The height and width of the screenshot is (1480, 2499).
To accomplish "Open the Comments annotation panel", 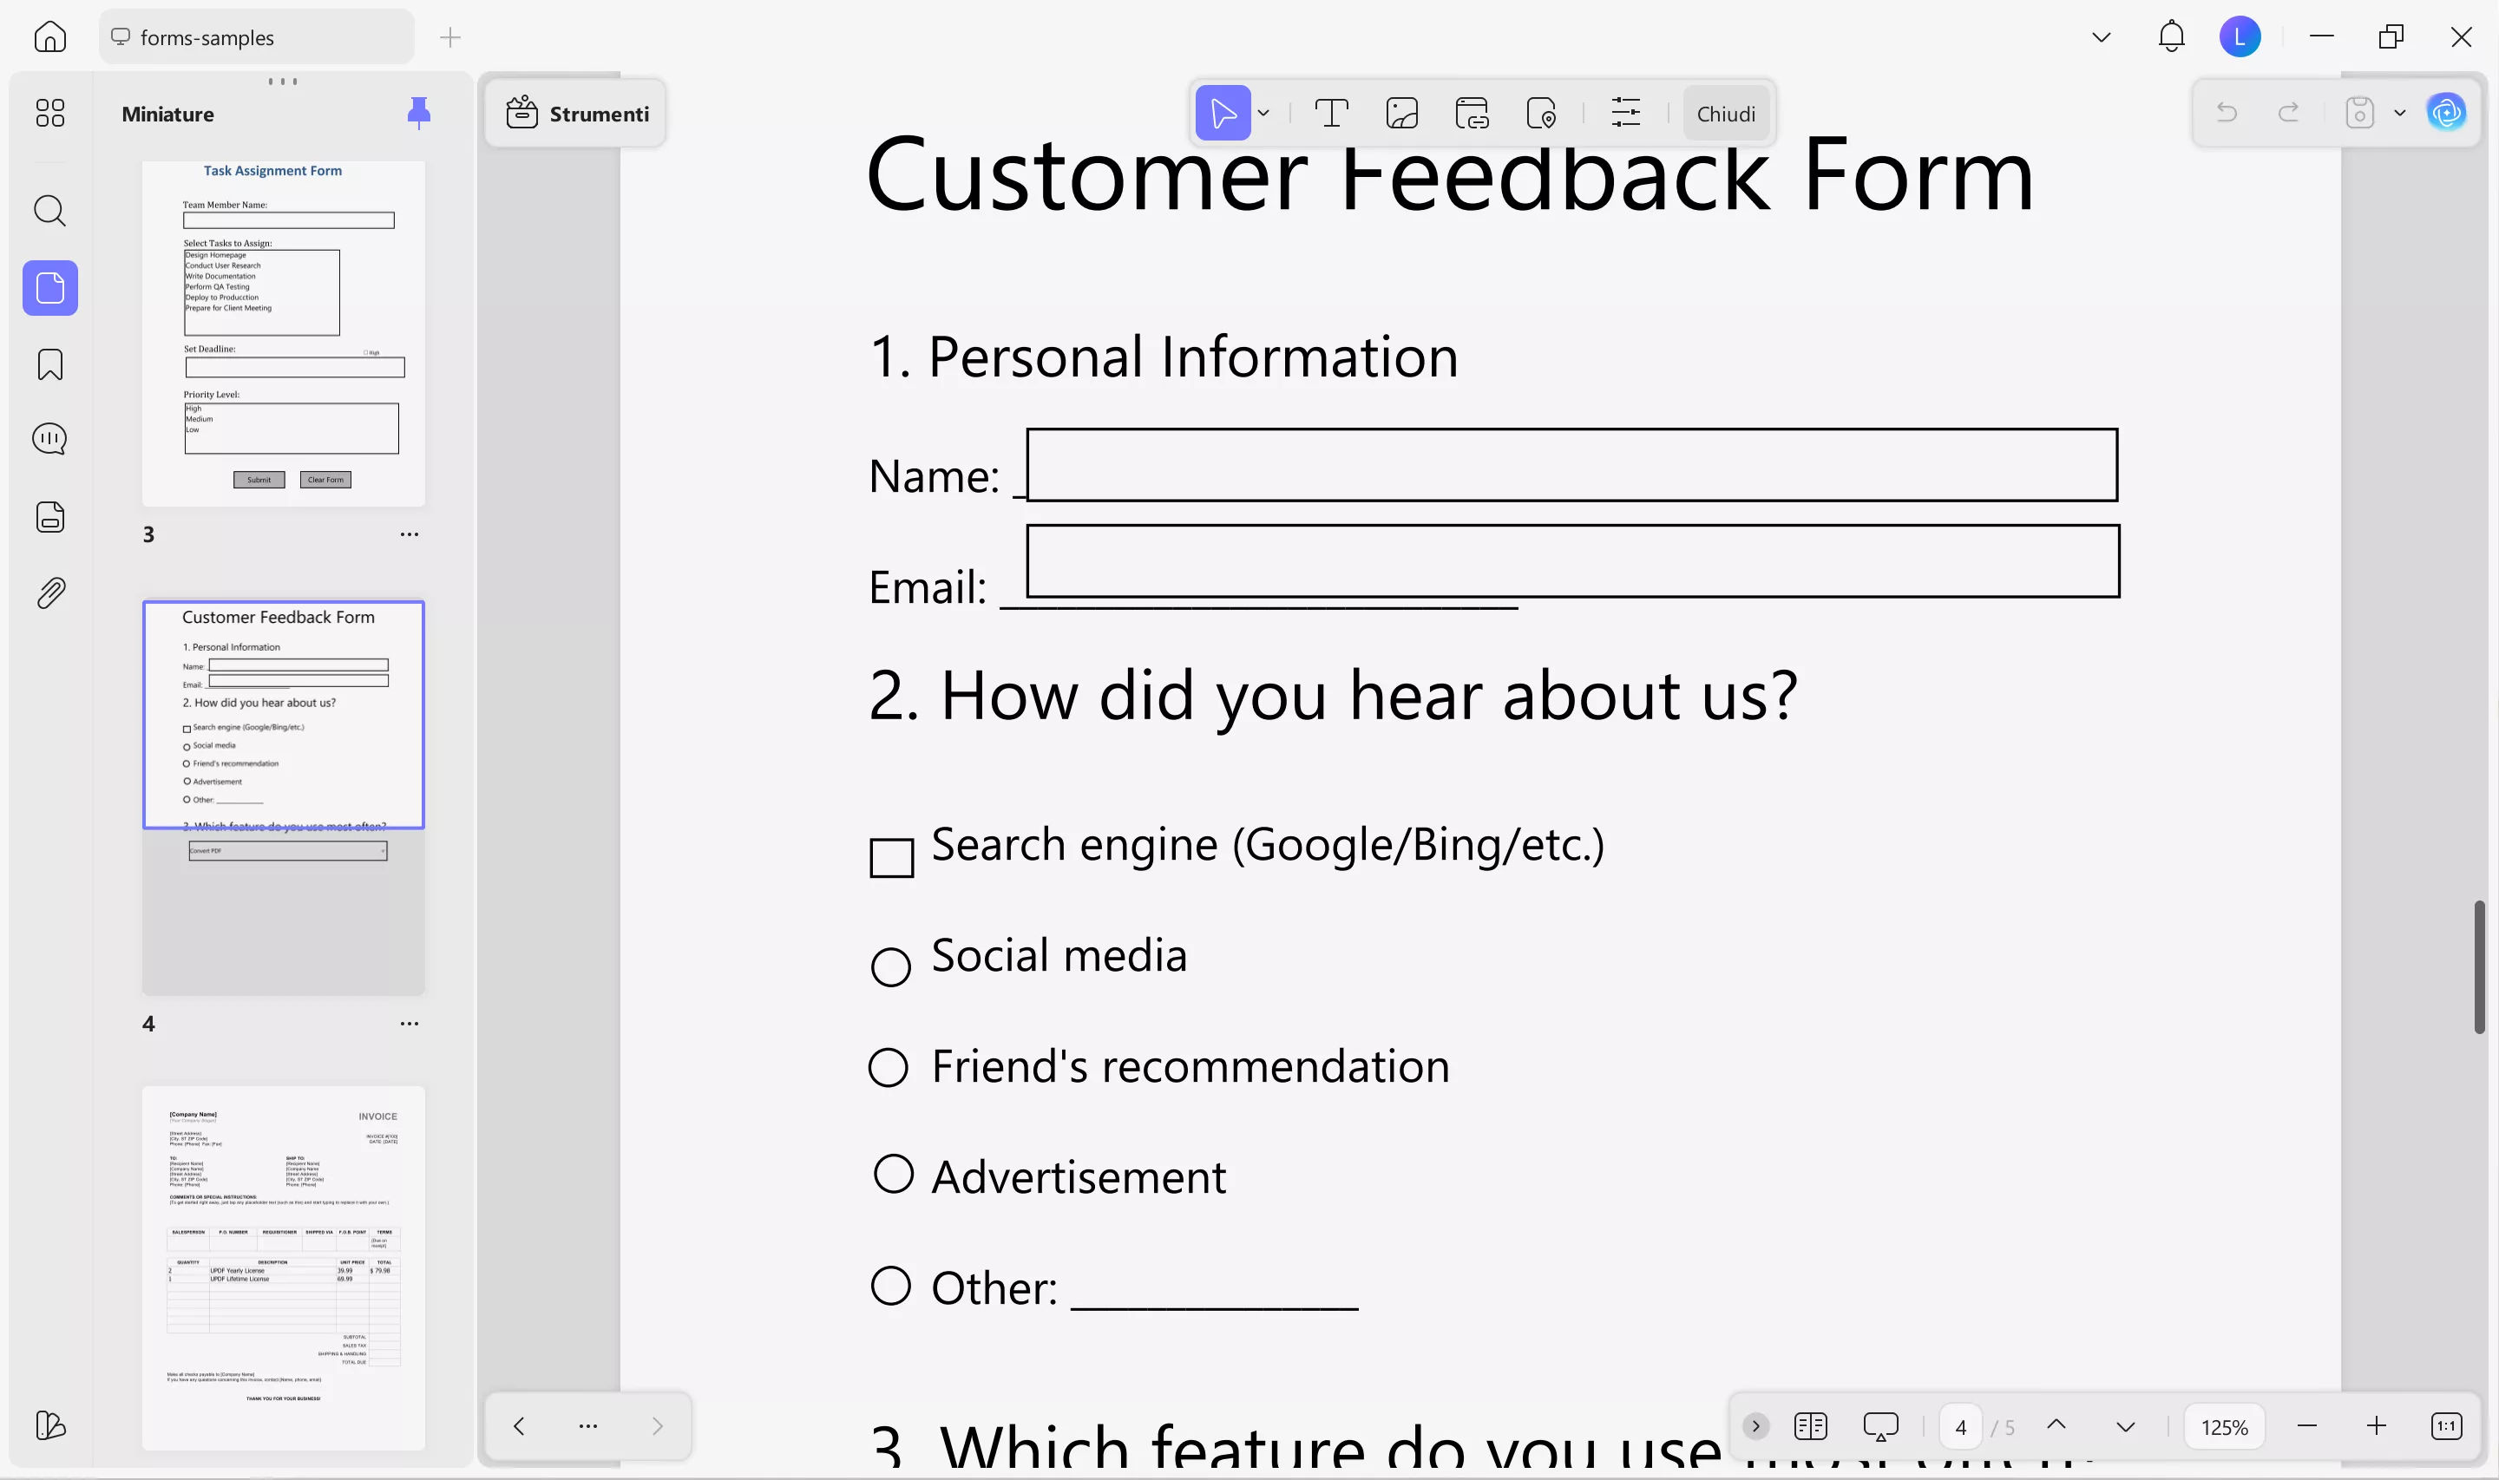I will click(49, 438).
